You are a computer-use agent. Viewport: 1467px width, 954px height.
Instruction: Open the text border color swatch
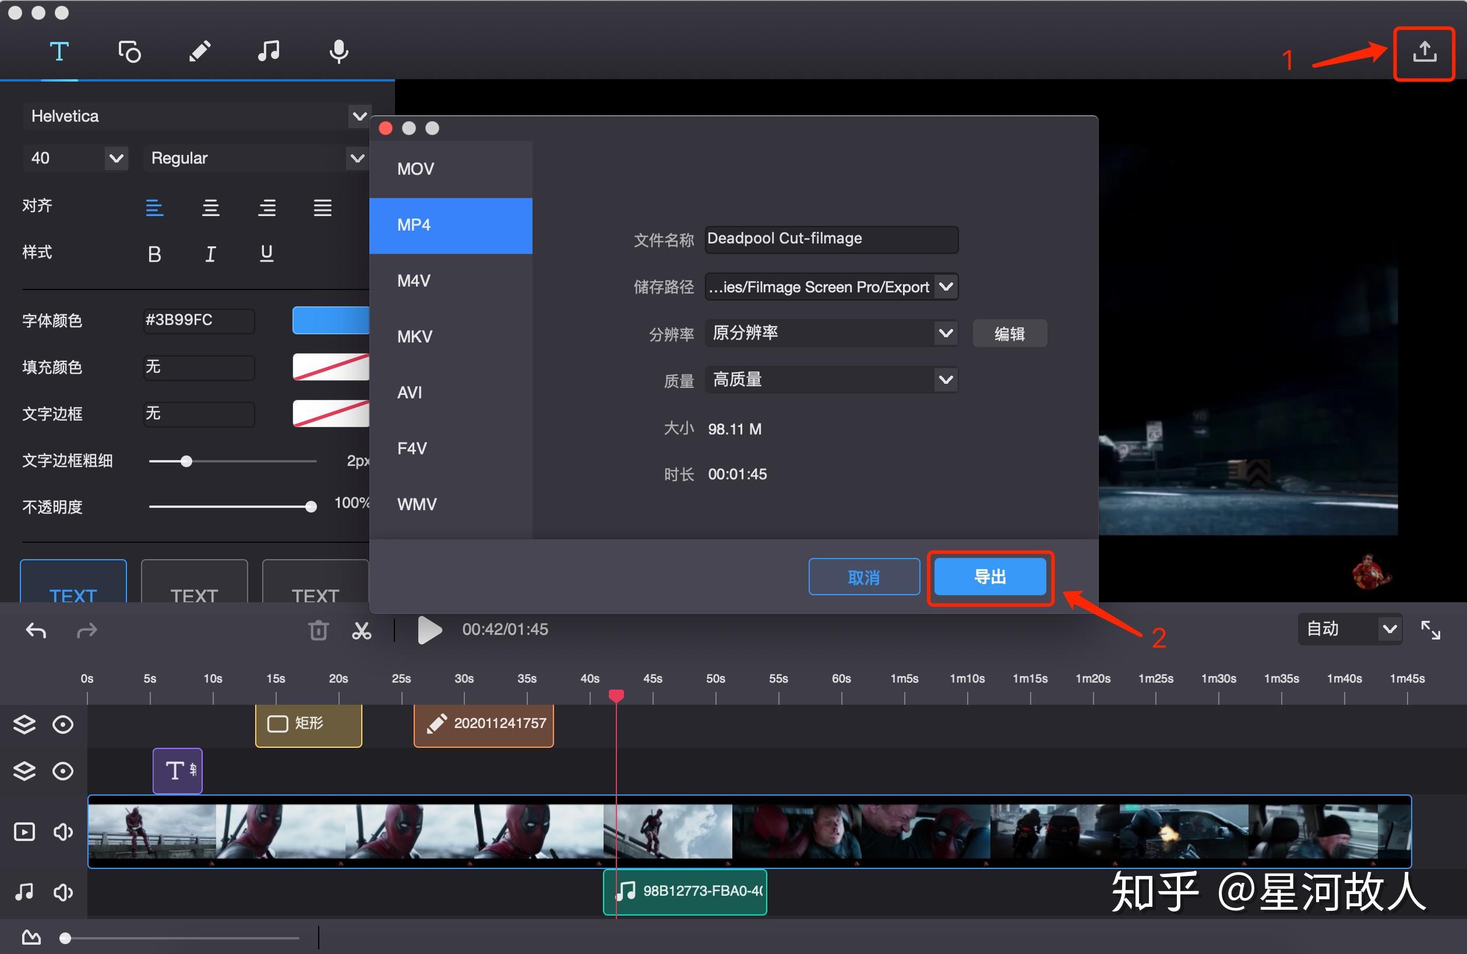click(331, 414)
